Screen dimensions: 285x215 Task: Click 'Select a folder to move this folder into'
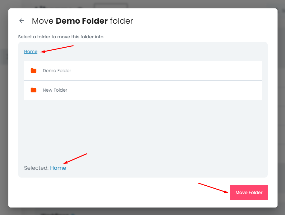[x=61, y=37]
